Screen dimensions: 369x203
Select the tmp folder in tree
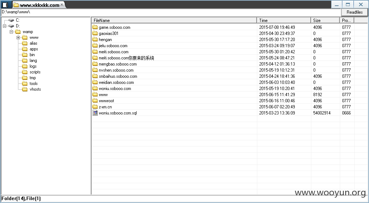[33, 78]
